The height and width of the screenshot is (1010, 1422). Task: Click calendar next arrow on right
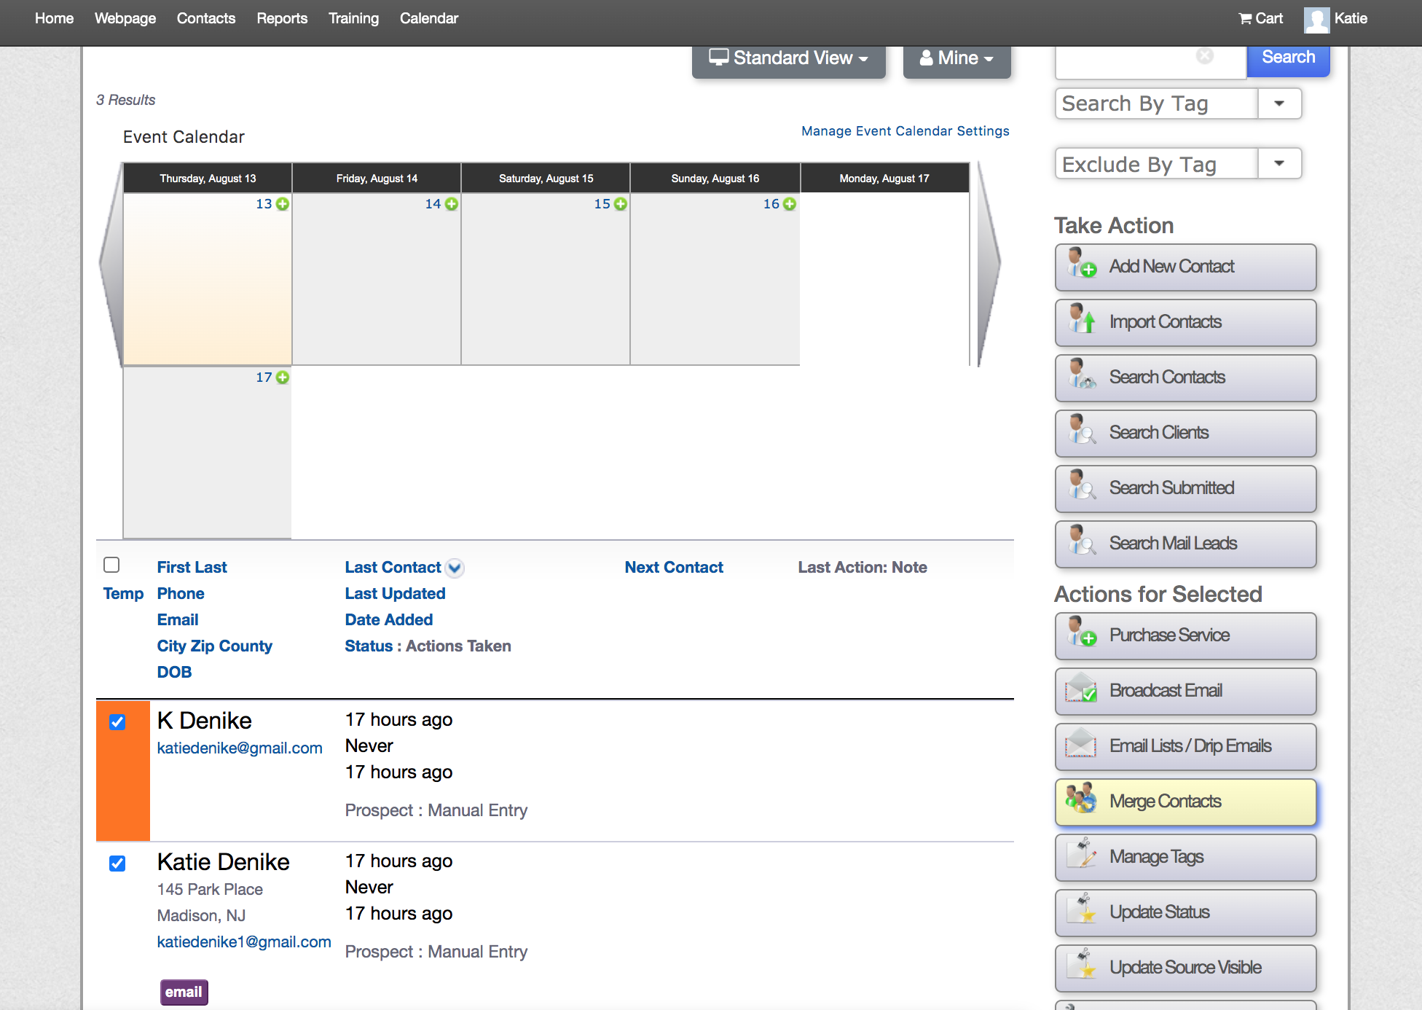988,262
